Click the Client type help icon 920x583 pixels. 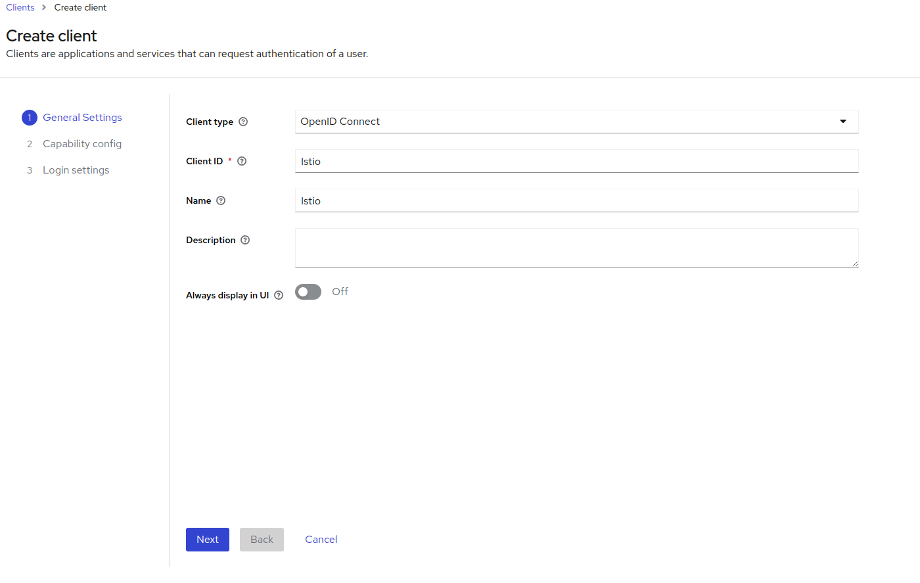[x=243, y=122]
